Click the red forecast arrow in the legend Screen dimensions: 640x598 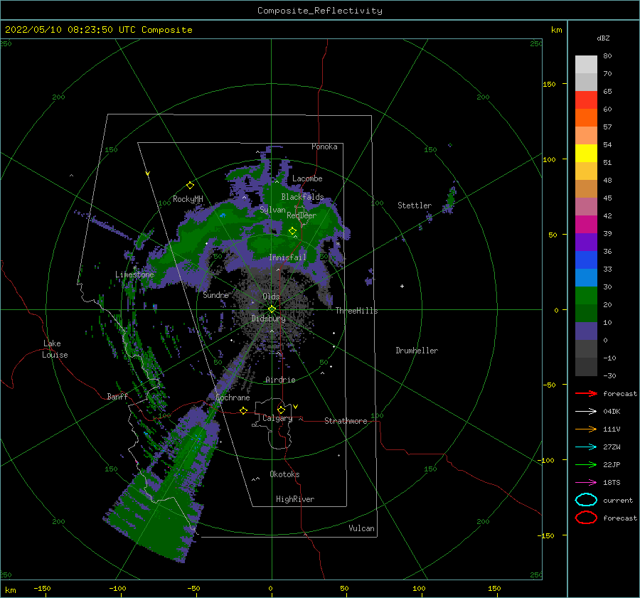point(586,393)
